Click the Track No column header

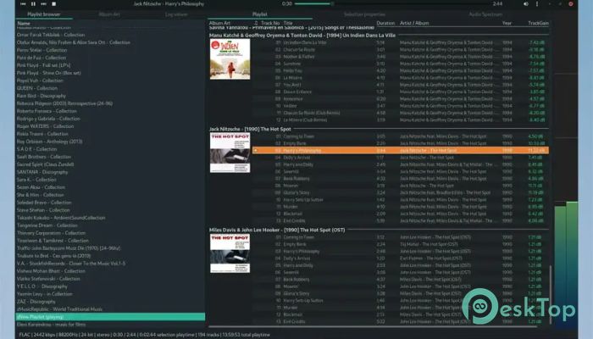click(x=270, y=23)
